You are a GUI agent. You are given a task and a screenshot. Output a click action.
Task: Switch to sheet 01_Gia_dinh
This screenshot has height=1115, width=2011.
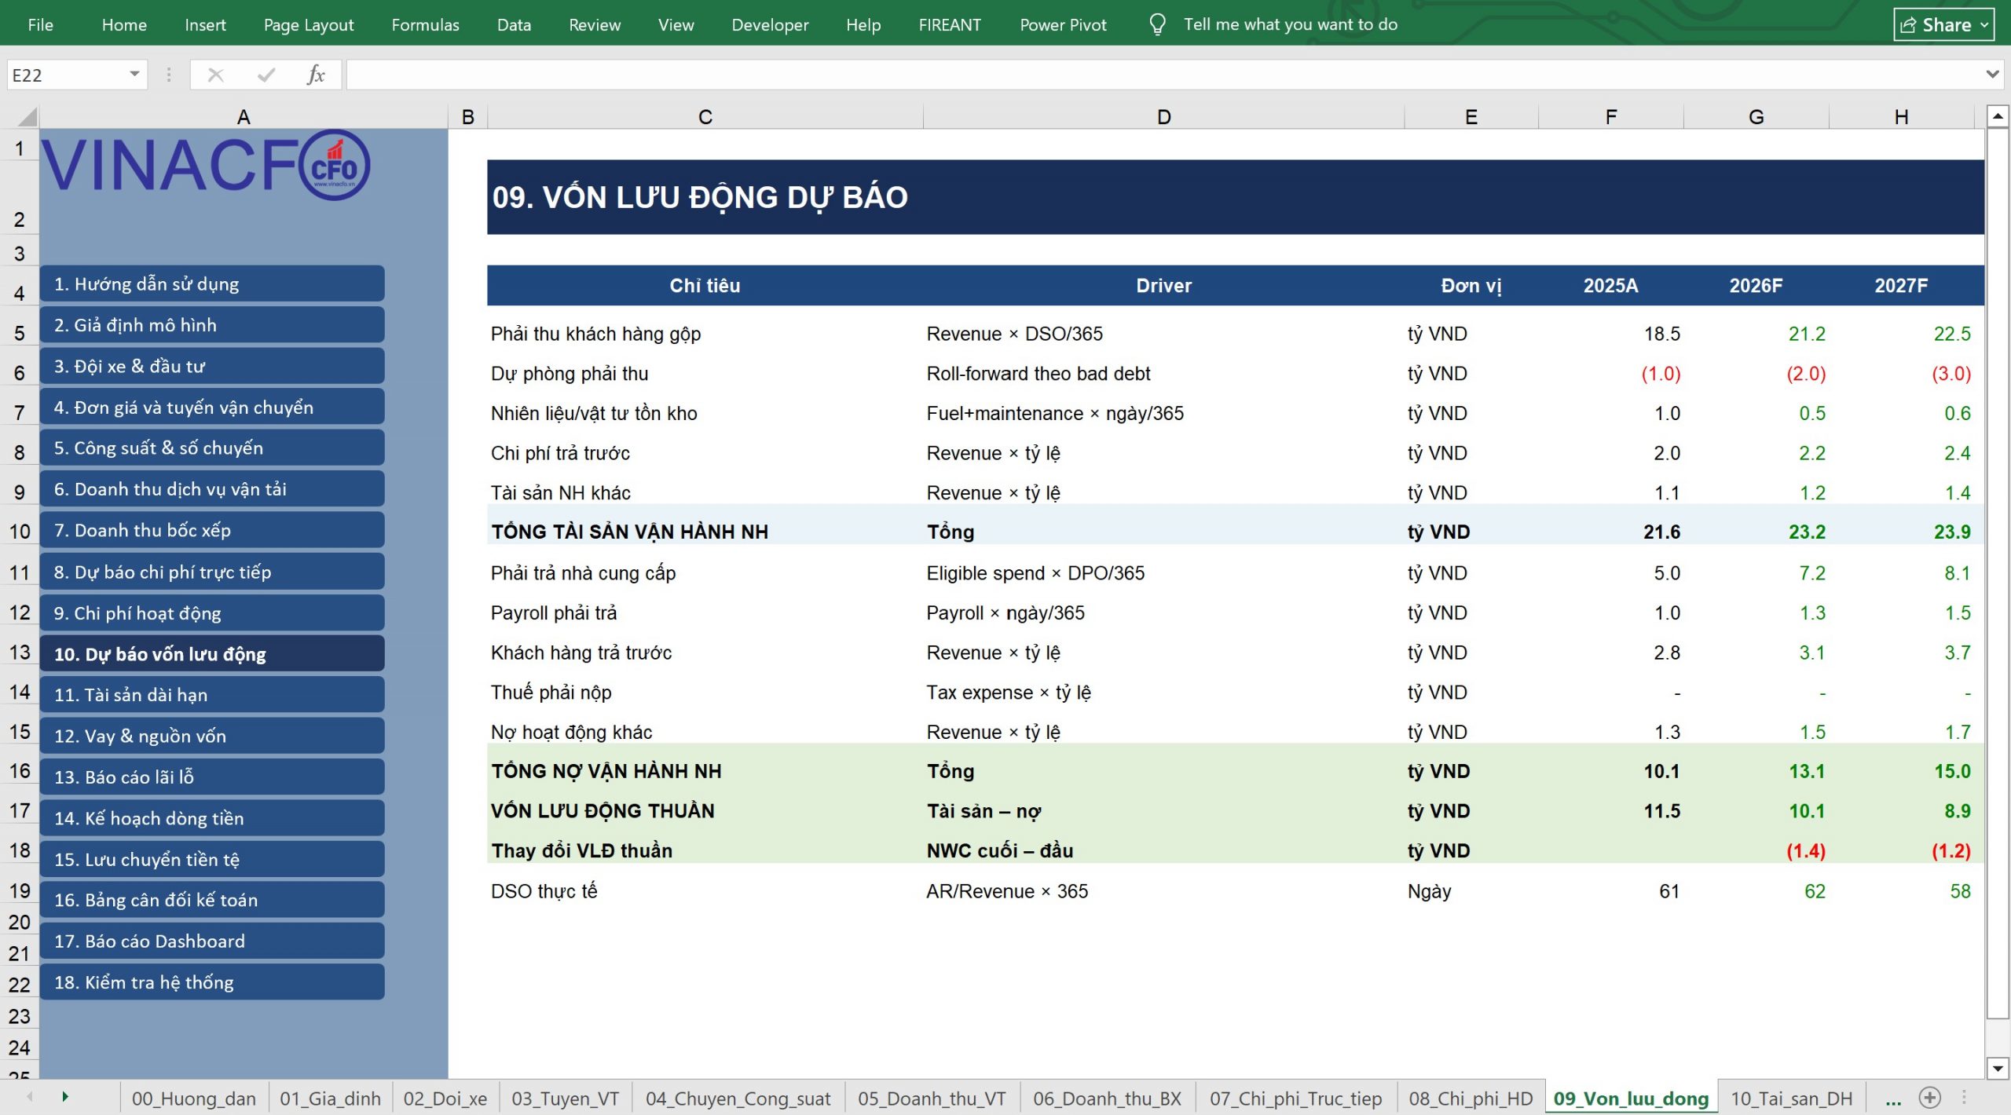[x=330, y=1099]
